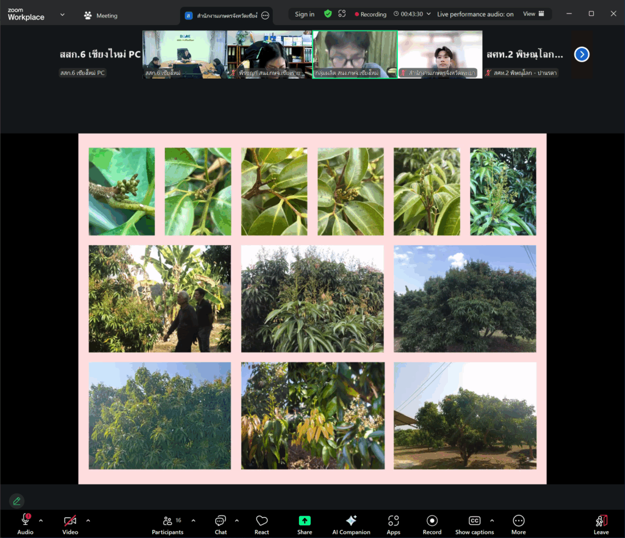This screenshot has height=538, width=625.
Task: Open the More options ellipsis
Action: click(x=518, y=521)
